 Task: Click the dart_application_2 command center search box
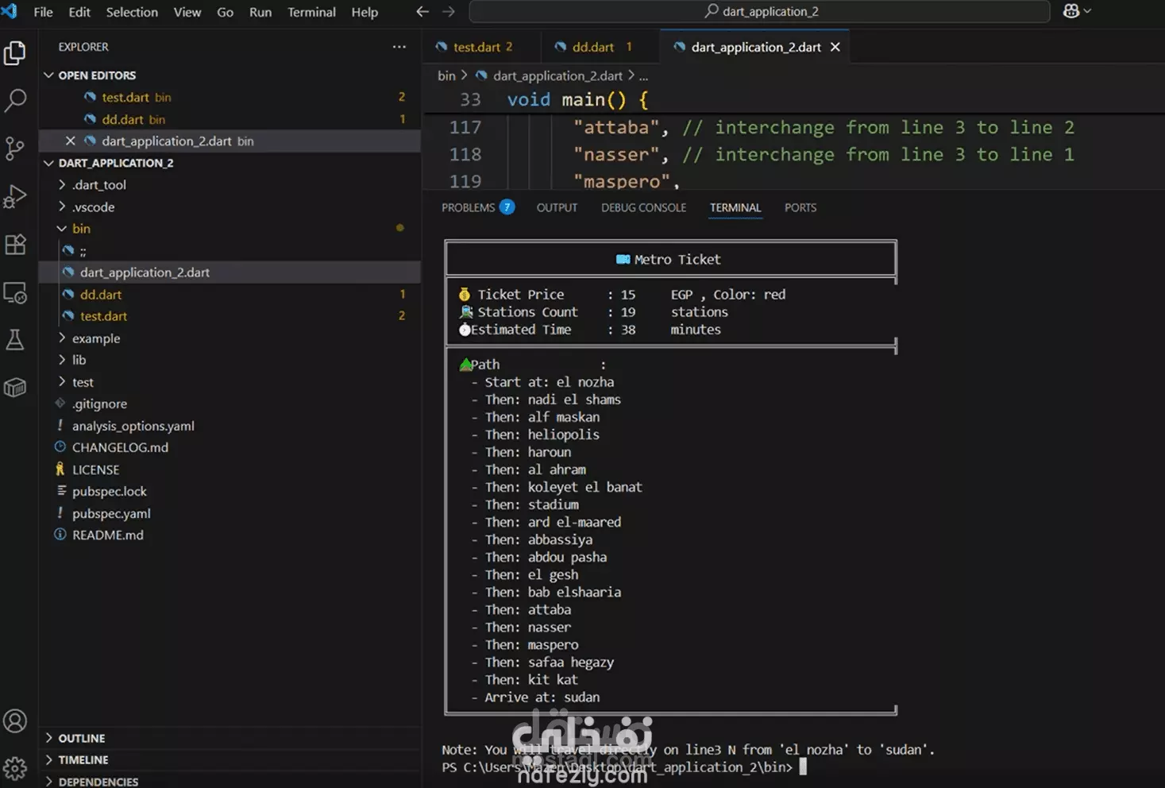pyautogui.click(x=760, y=11)
